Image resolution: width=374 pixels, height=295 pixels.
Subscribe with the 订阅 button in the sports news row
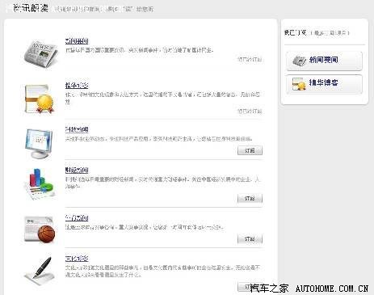point(250,239)
